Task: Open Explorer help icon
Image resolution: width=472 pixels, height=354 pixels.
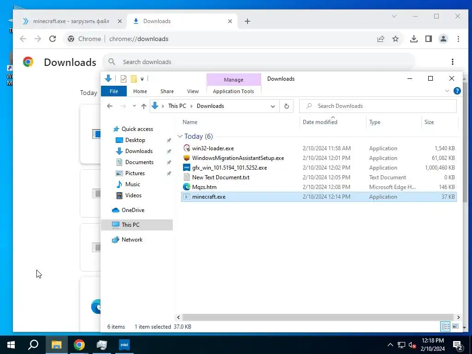Action: (457, 91)
